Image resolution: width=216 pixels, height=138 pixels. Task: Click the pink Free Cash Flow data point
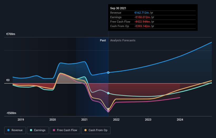108,111
